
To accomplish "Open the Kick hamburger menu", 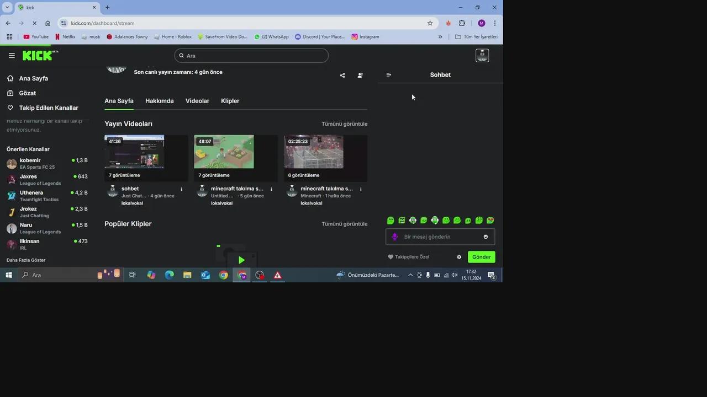I will click(x=12, y=56).
